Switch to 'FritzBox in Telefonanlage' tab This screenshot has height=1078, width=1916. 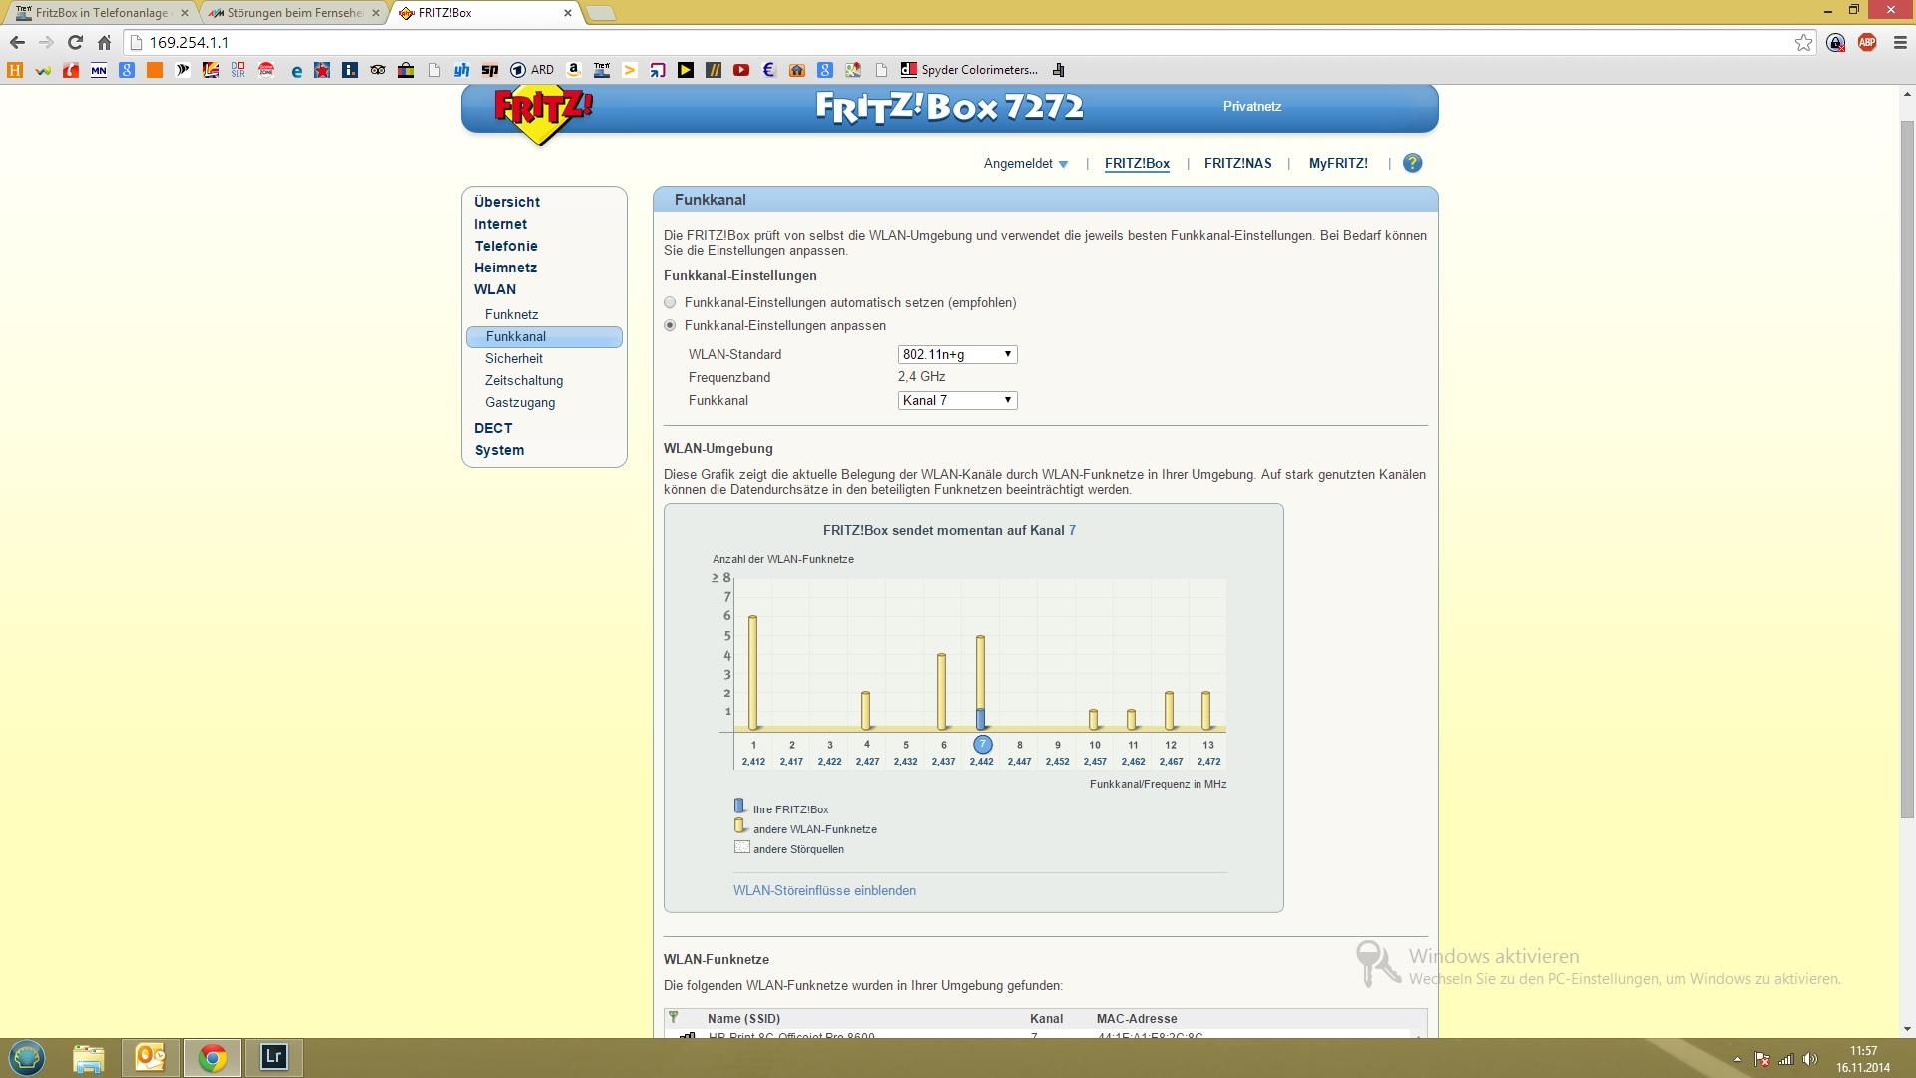100,13
